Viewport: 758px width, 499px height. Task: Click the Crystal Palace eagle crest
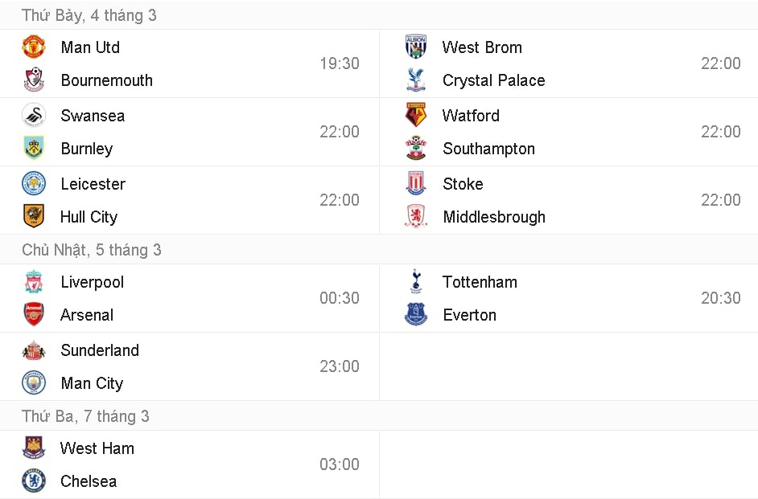[x=415, y=80]
